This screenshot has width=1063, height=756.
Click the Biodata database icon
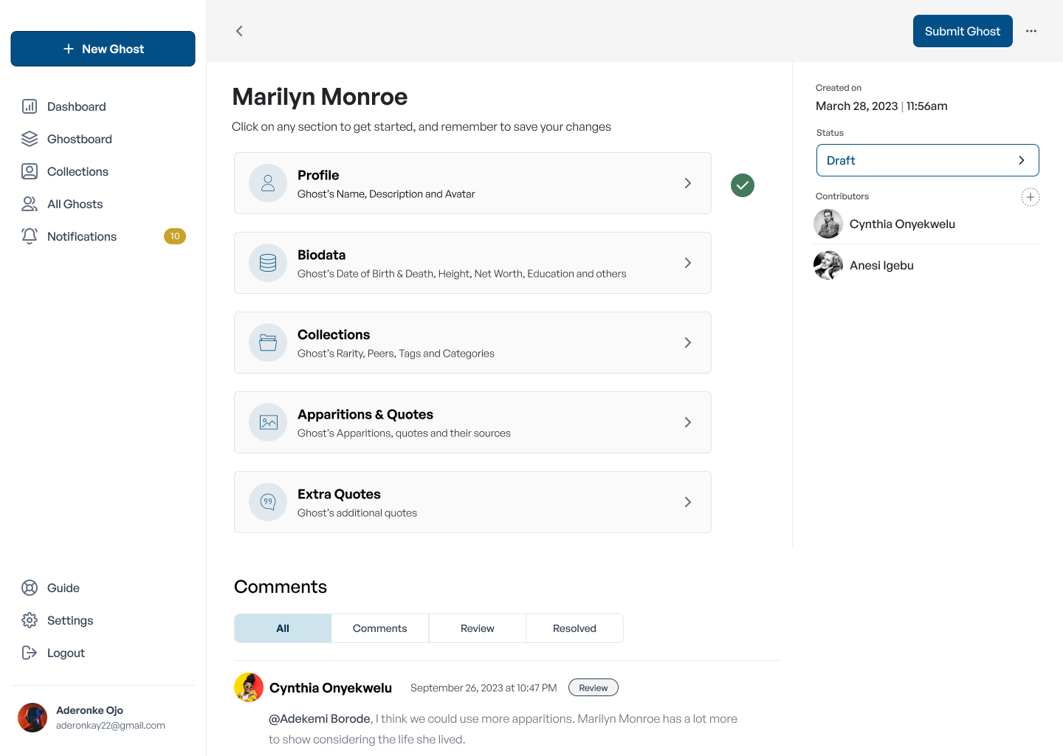pos(268,263)
